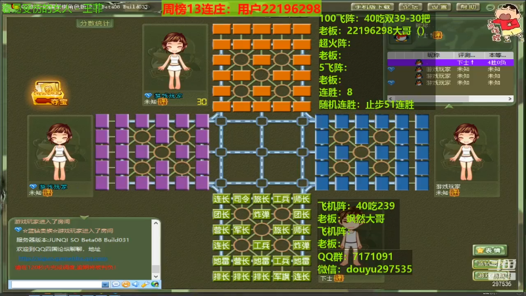526x296 pixels.
Task: Select the 团长 piece below the top-row 连长
Action: point(221,214)
